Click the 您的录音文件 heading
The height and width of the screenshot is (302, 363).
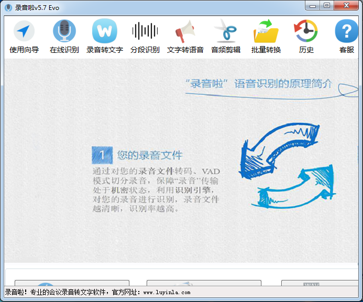click(x=150, y=155)
